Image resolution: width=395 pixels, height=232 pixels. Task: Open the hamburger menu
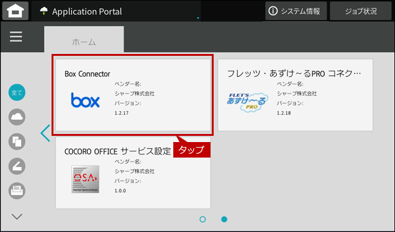tap(16, 37)
